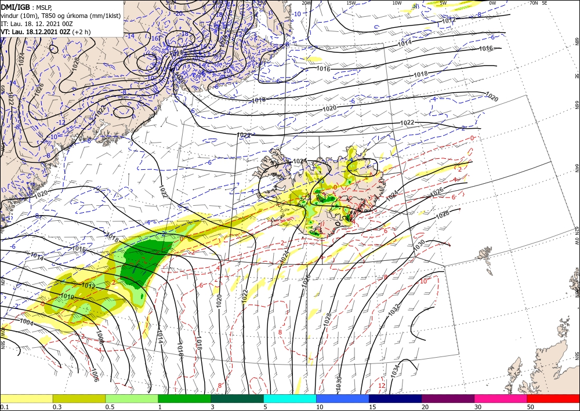The height and width of the screenshot is (411, 580).
Task: Click the '15W' longitude label
Action: click(x=351, y=3)
